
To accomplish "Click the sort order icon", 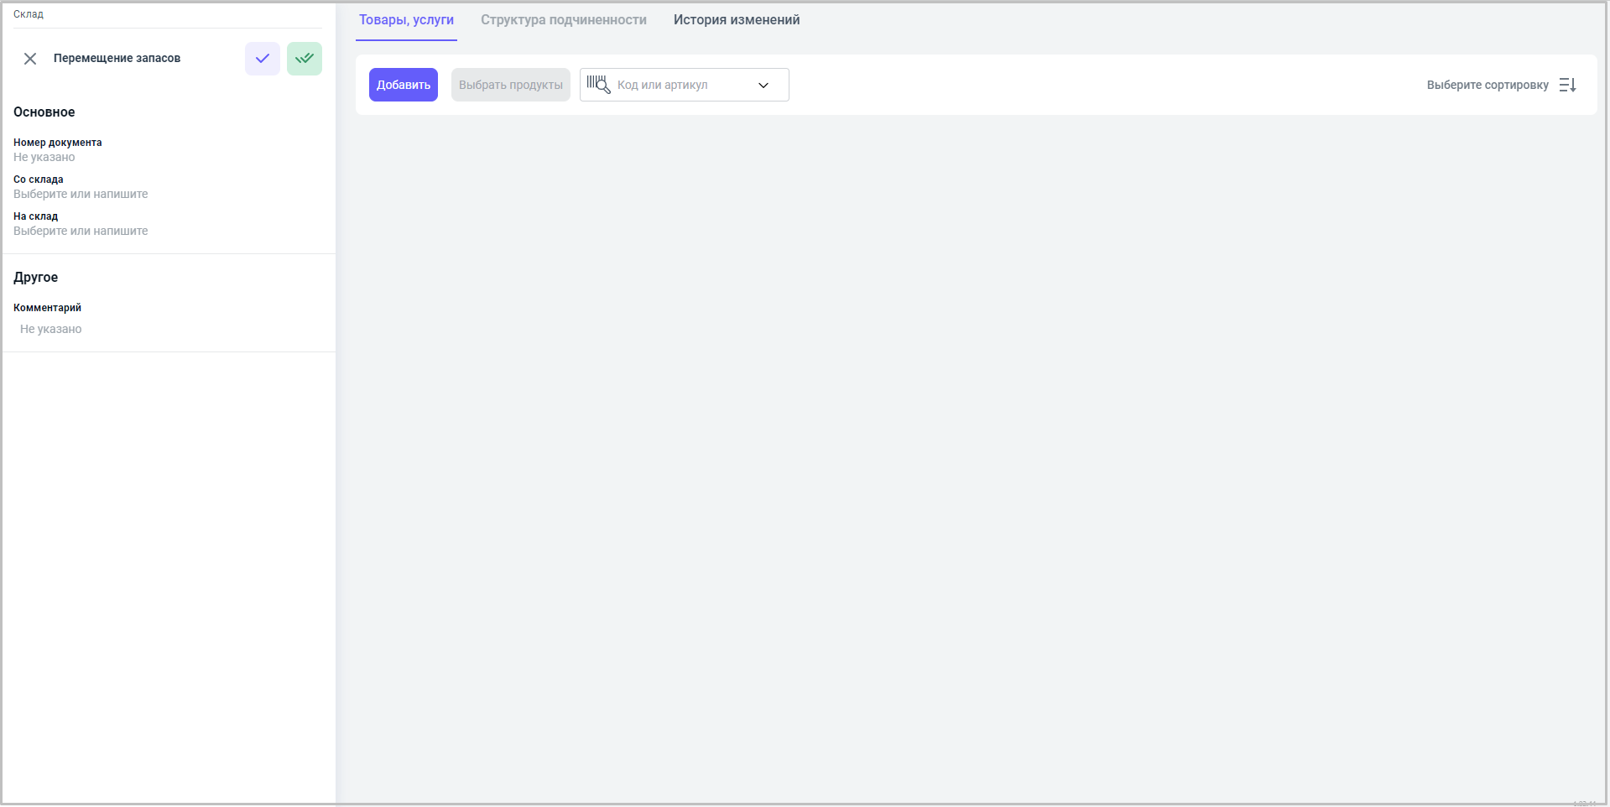I will 1567,85.
